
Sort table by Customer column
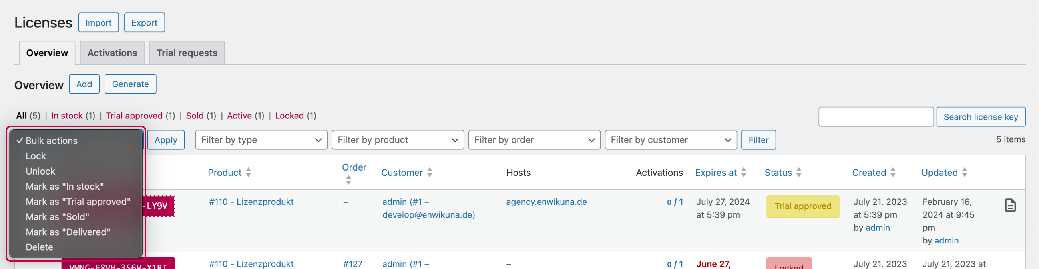402,173
